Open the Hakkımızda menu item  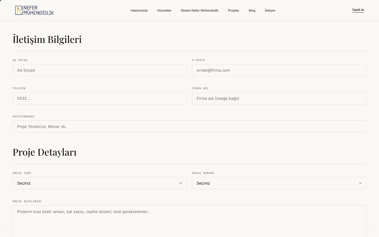(x=139, y=10)
